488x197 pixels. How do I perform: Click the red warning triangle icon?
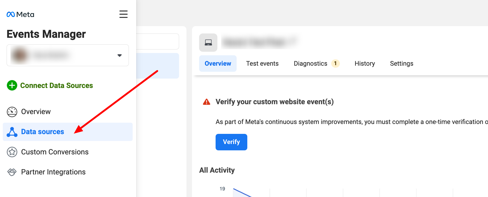coord(207,102)
